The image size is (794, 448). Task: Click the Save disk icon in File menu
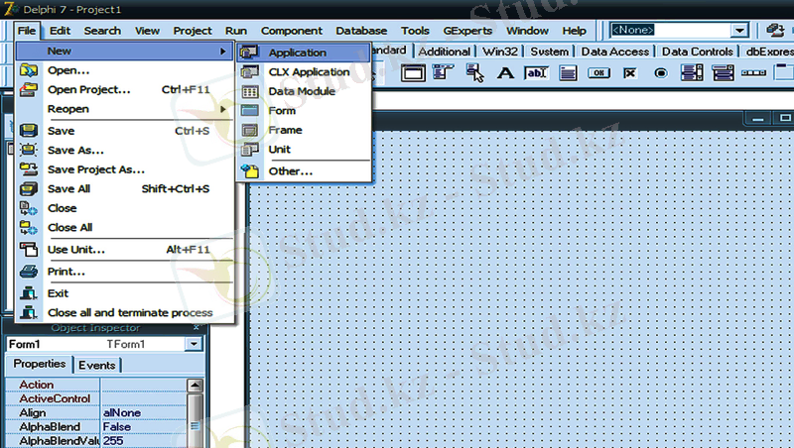pyautogui.click(x=29, y=131)
